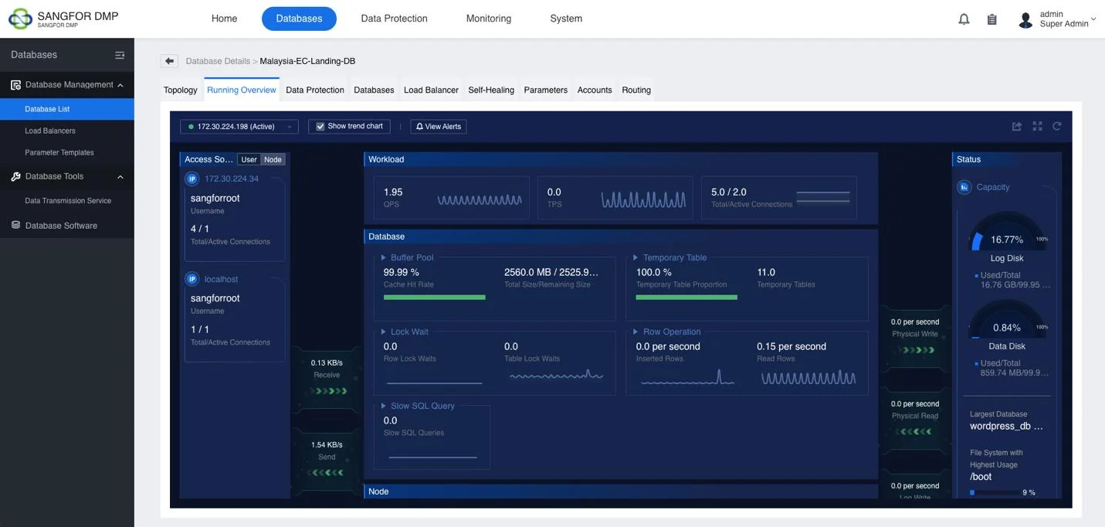Screen dimensions: 1105x527
Task: Click the admin user avatar icon
Action: [x=1025, y=20]
